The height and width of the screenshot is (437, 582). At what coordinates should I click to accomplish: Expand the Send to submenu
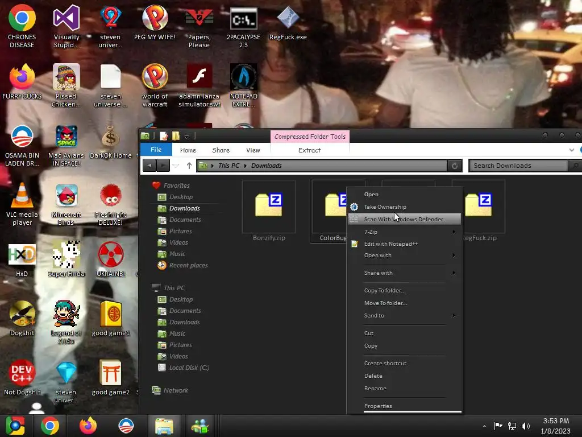tap(405, 315)
